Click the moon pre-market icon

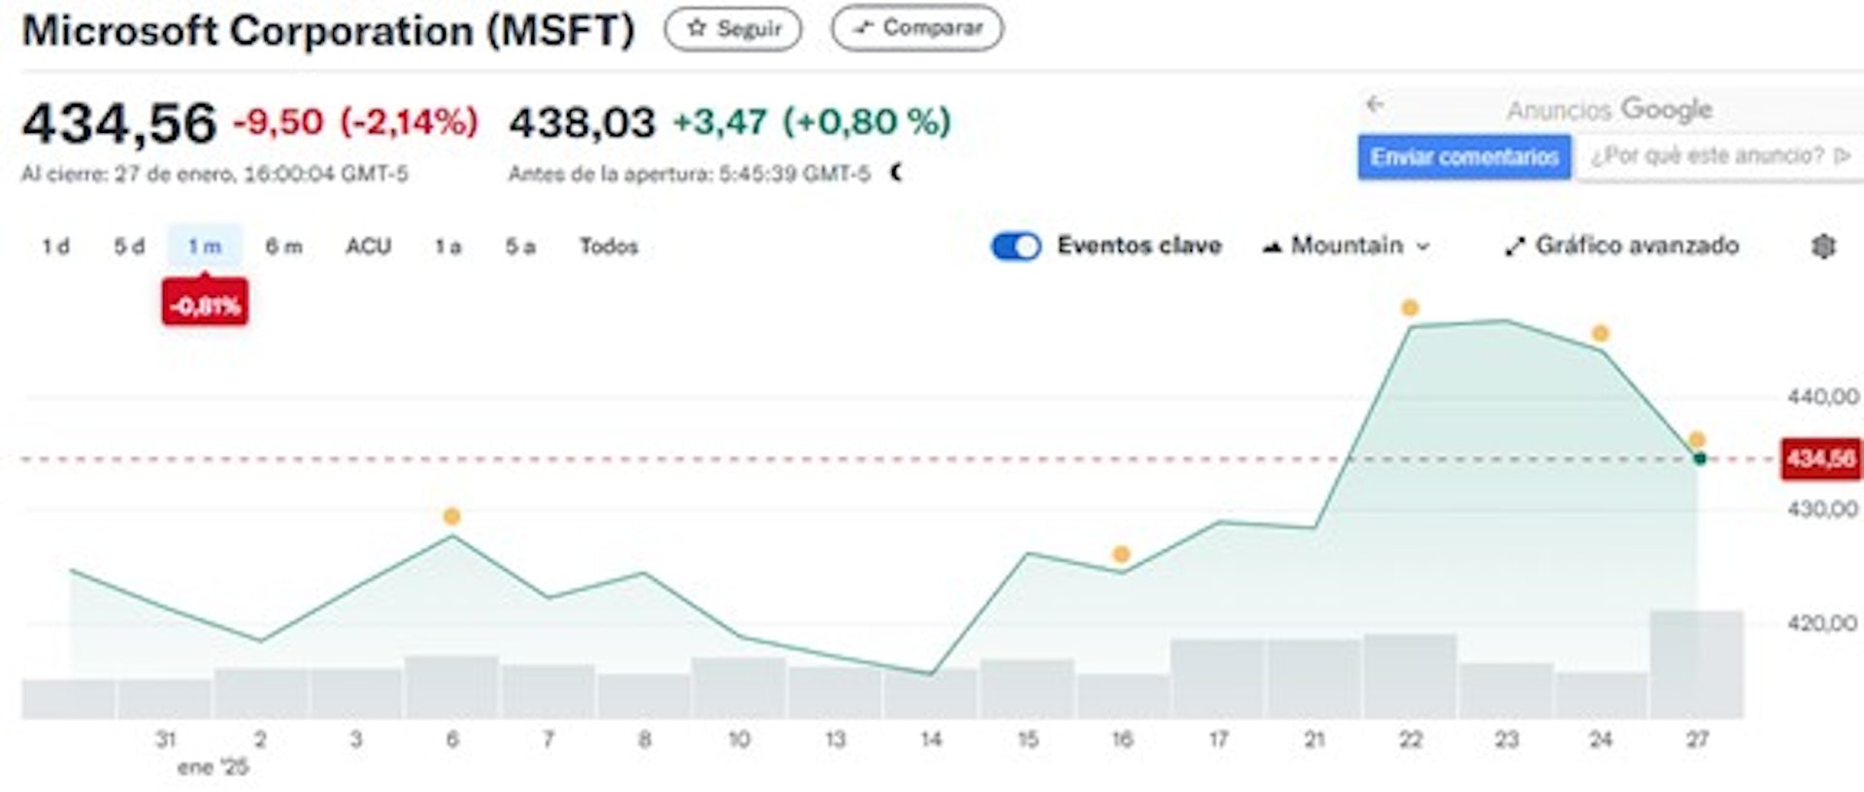[897, 173]
